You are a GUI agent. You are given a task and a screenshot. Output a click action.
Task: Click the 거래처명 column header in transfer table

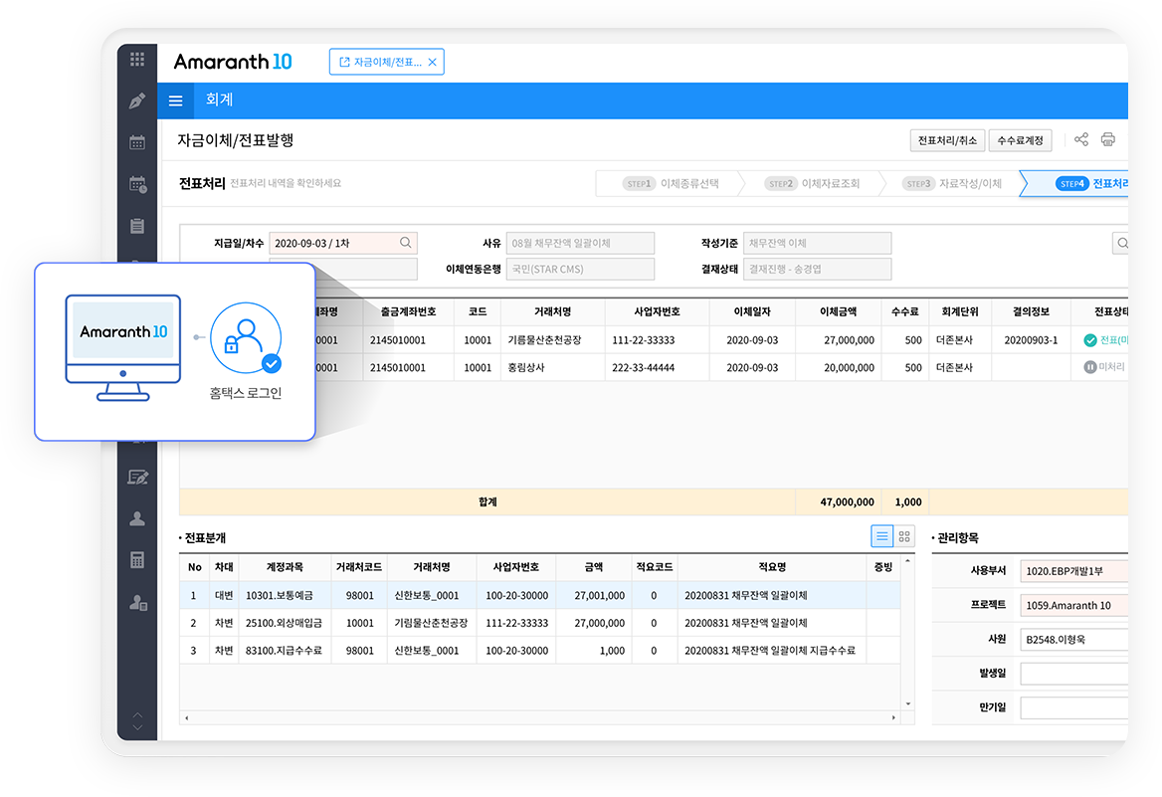coord(553,312)
